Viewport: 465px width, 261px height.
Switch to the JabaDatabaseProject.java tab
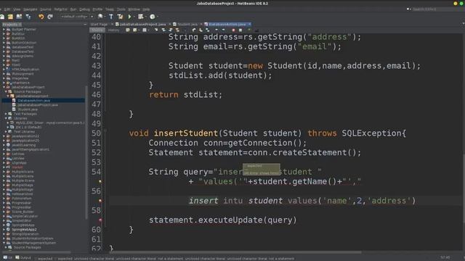click(x=143, y=24)
